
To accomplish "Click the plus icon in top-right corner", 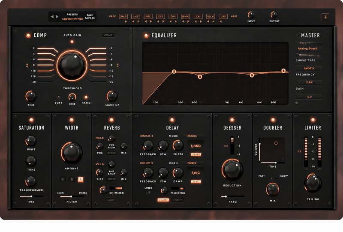I will point(325,17).
